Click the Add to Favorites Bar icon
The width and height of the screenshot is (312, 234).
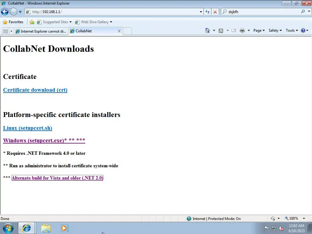32,22
